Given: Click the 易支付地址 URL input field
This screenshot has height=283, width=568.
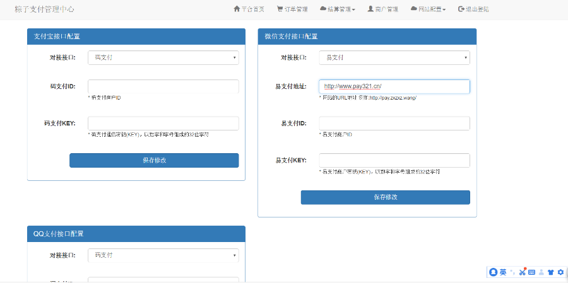Looking at the screenshot, I should point(394,86).
